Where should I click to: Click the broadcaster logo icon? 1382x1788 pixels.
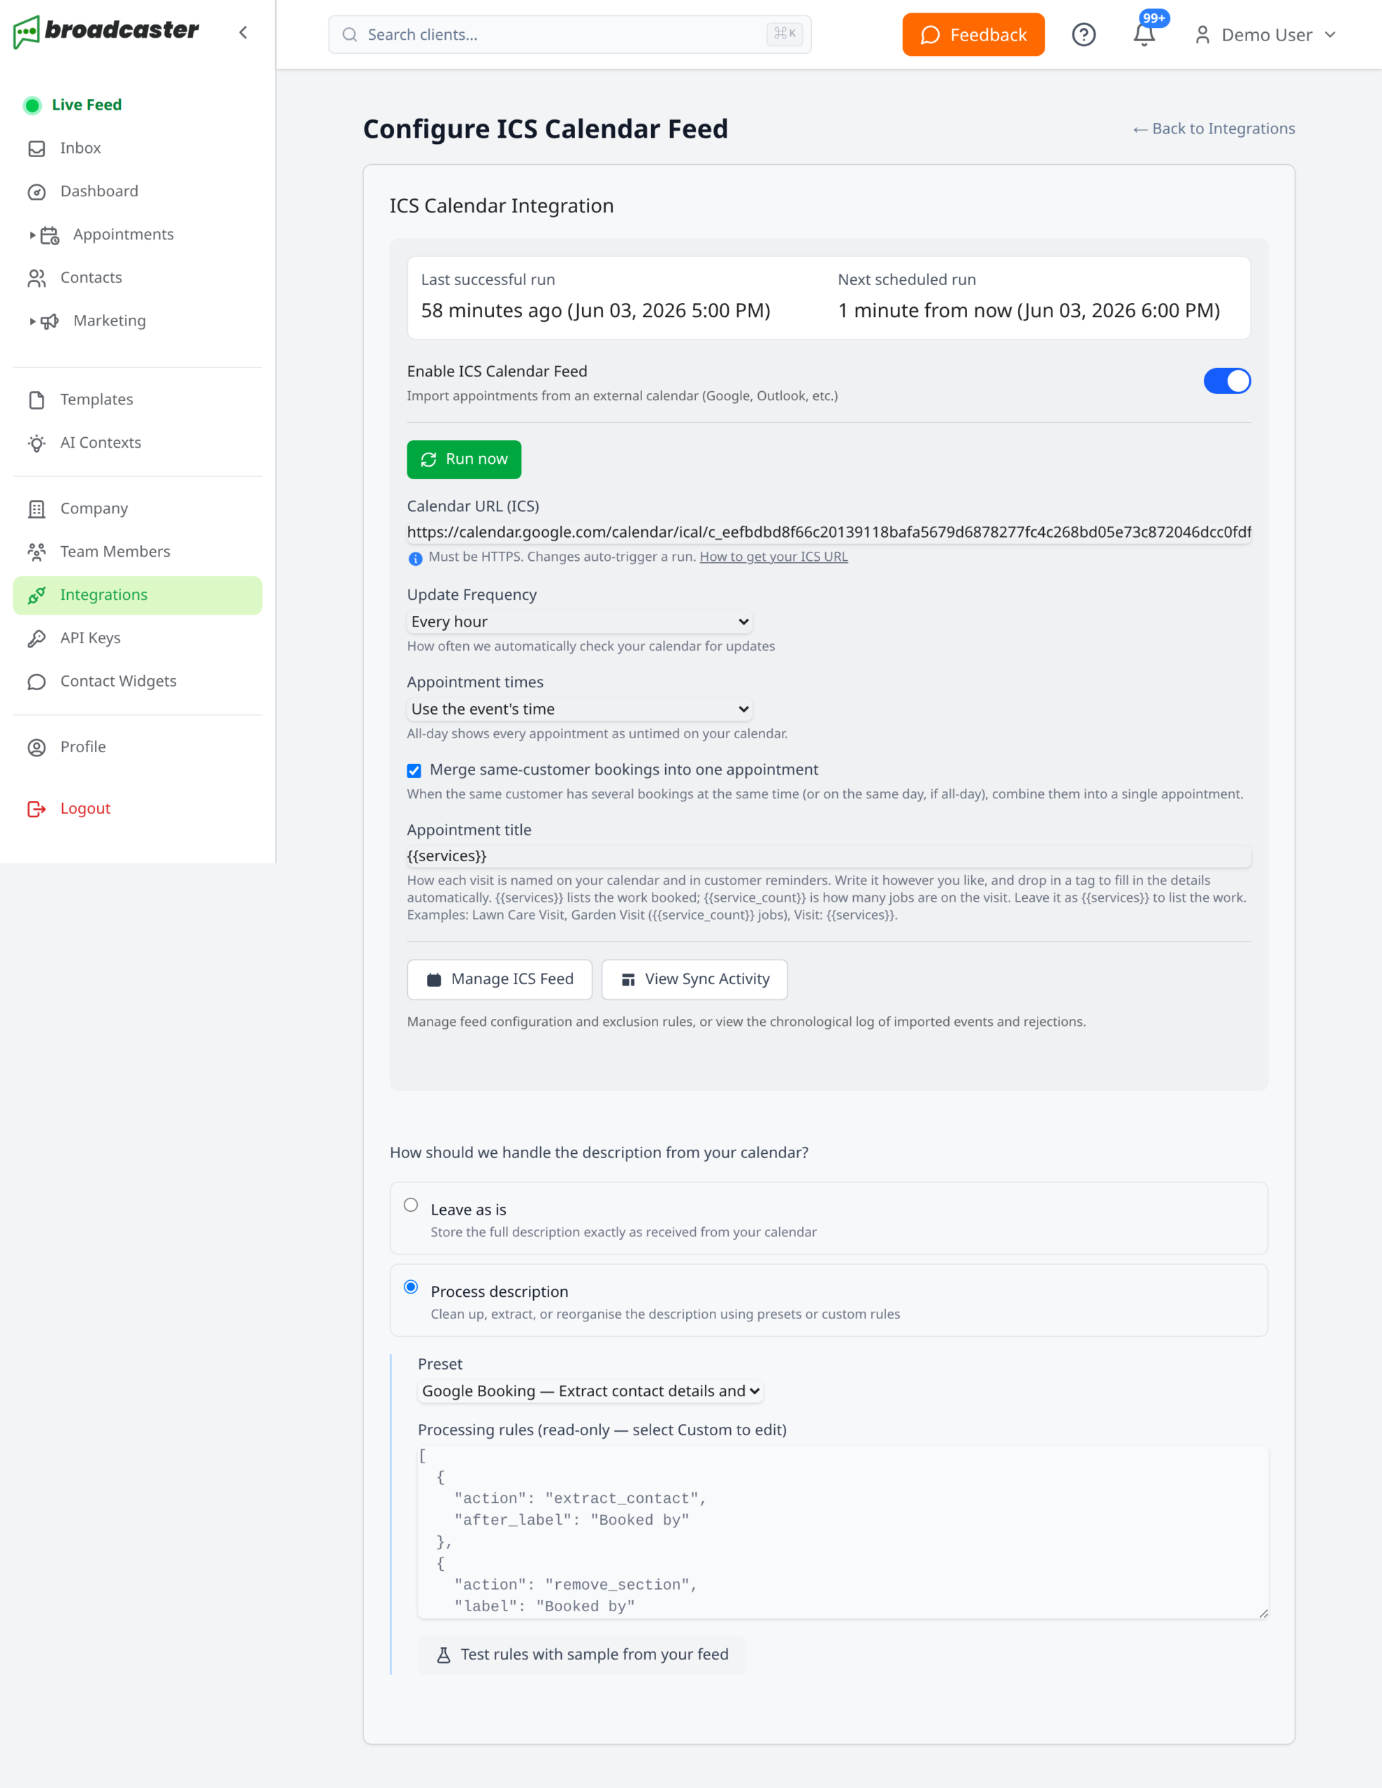click(x=27, y=32)
